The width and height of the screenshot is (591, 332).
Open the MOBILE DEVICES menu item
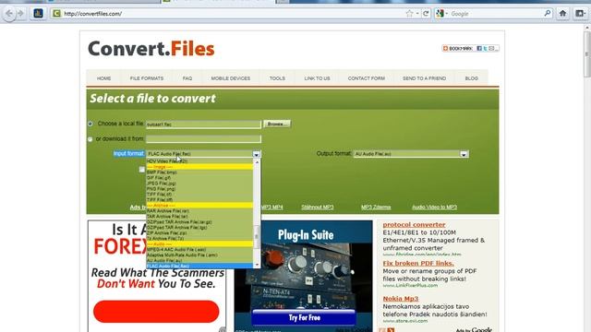click(231, 78)
